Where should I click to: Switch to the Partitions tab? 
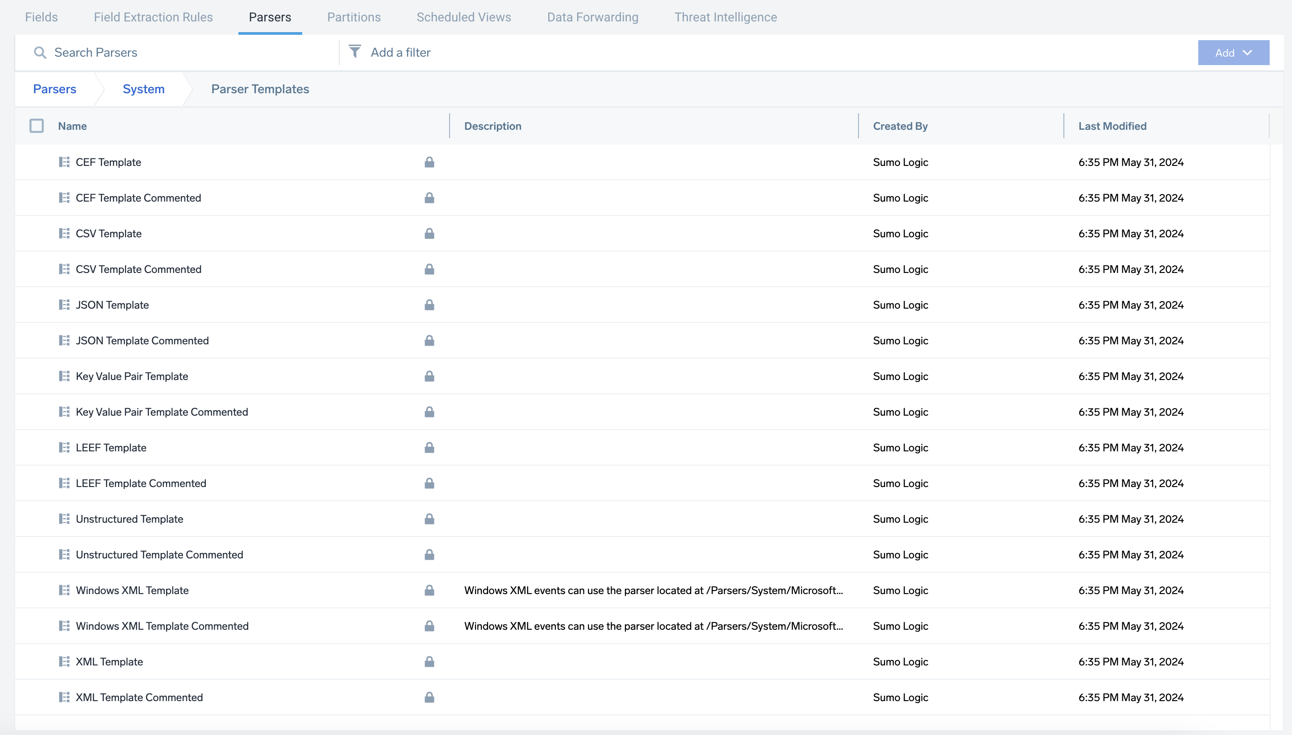click(x=354, y=17)
